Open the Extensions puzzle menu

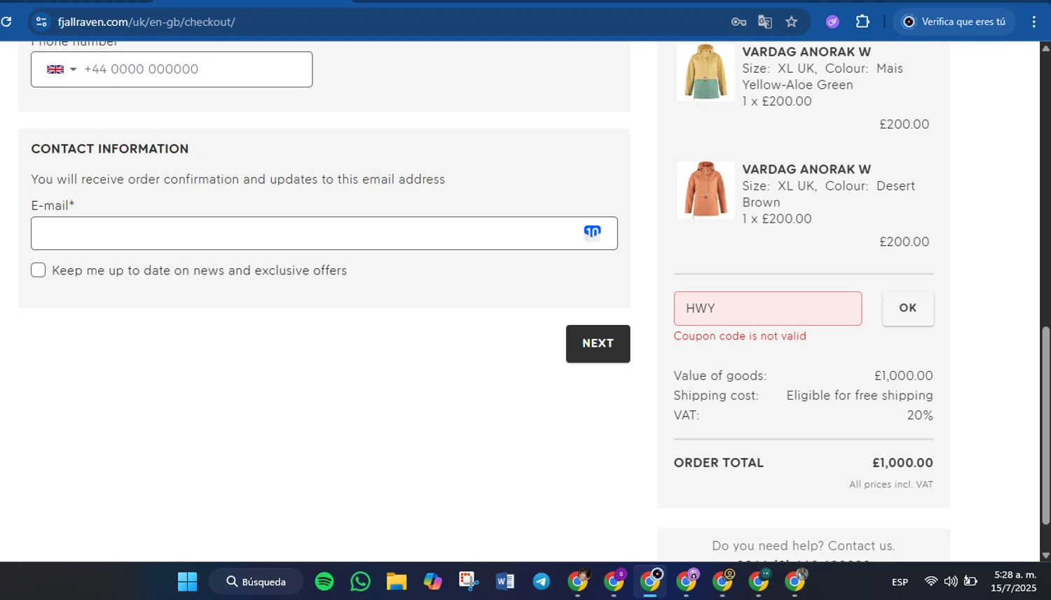point(863,22)
